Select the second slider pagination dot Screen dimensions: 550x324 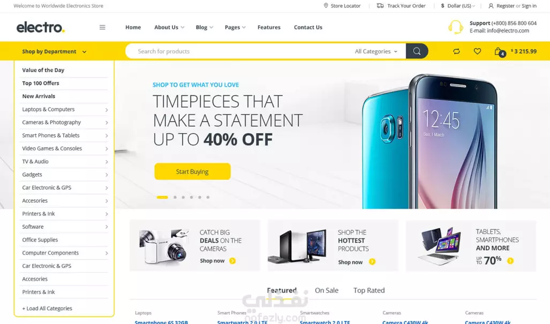click(175, 197)
